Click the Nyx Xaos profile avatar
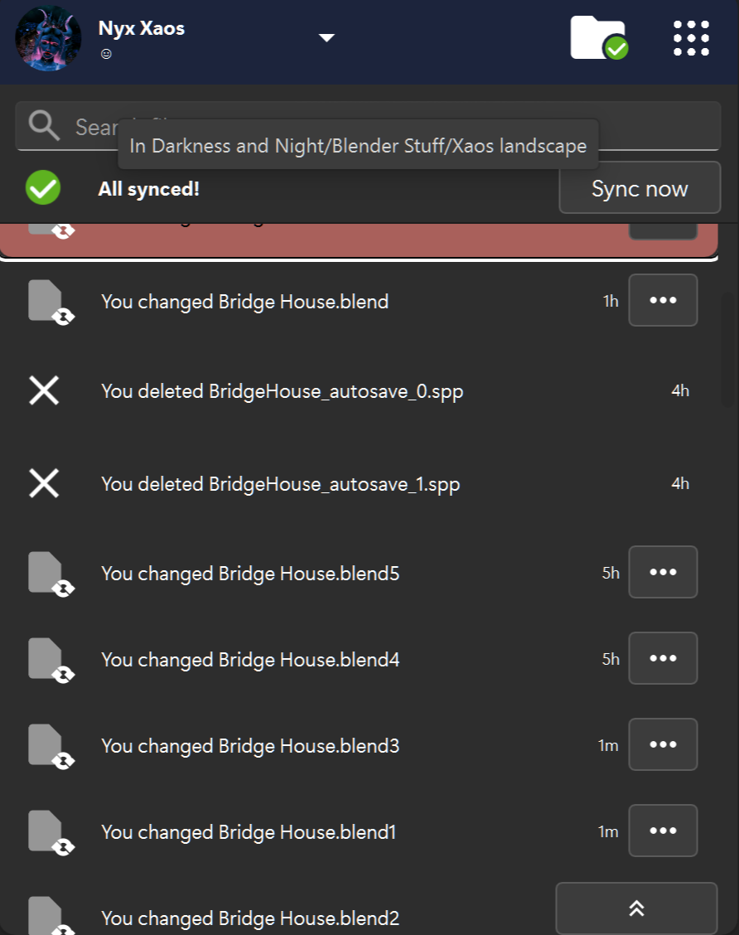 coord(48,38)
